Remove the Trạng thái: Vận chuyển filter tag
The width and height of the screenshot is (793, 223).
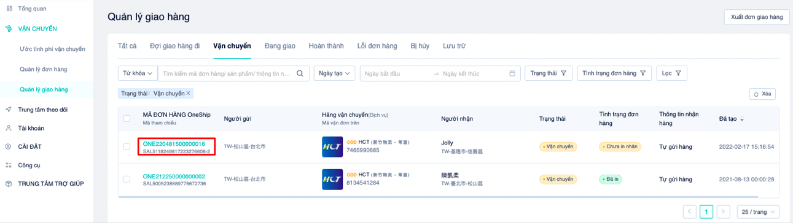point(189,93)
